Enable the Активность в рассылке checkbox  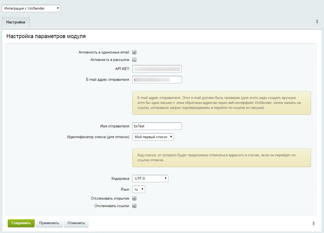pyautogui.click(x=134, y=60)
